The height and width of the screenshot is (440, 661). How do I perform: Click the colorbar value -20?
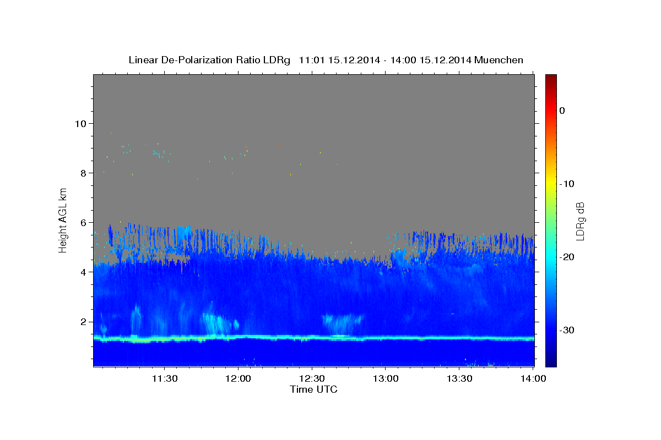coord(567,257)
